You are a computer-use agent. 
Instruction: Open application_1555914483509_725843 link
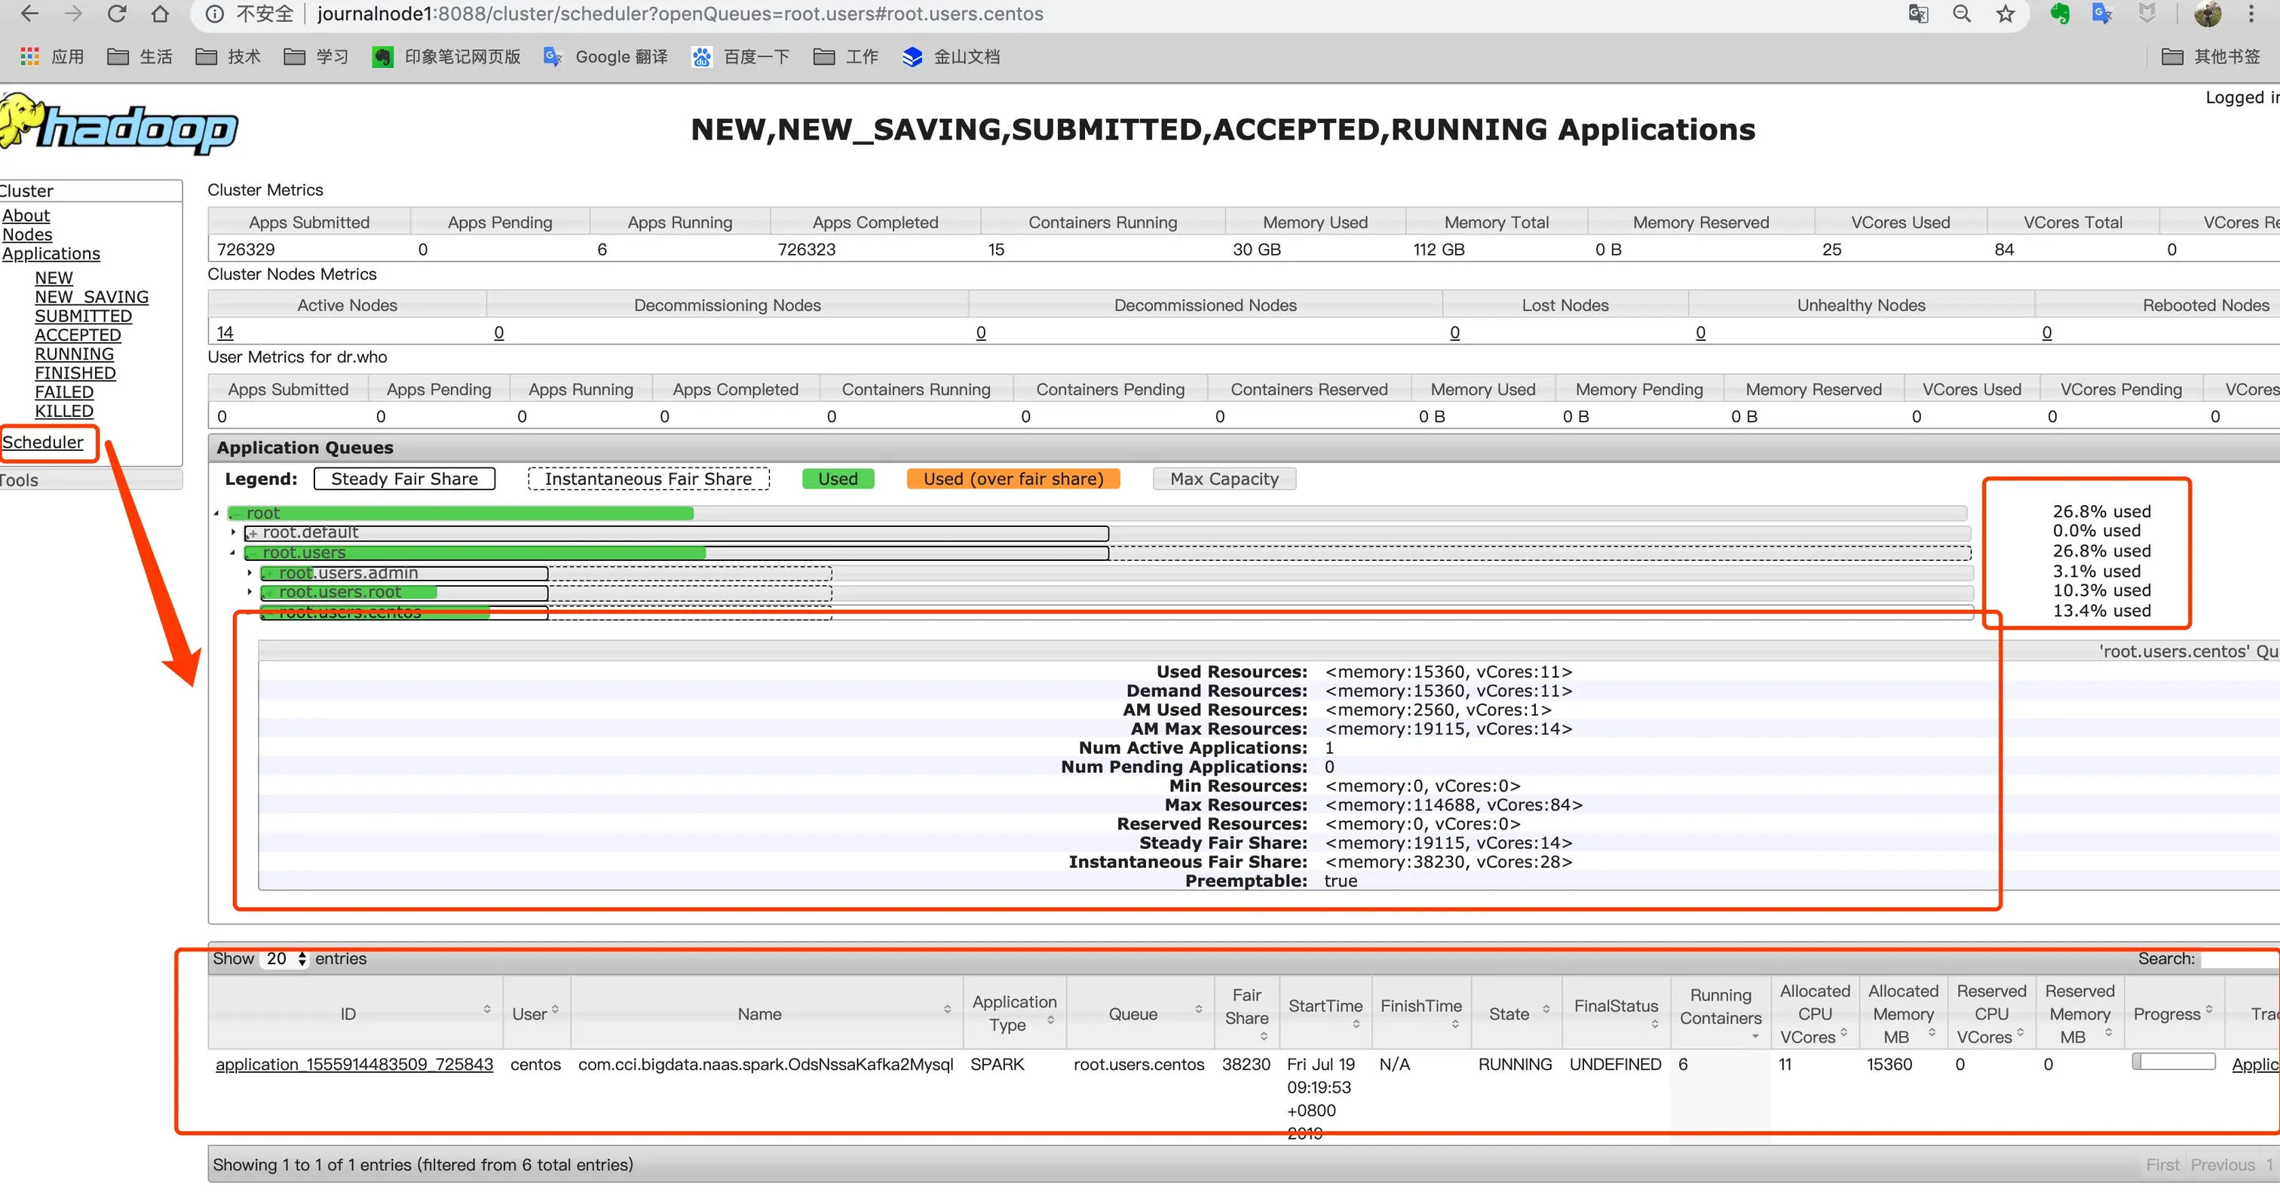click(354, 1064)
